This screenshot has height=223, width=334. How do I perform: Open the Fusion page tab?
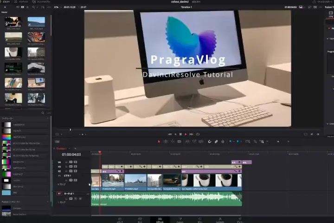point(180,220)
